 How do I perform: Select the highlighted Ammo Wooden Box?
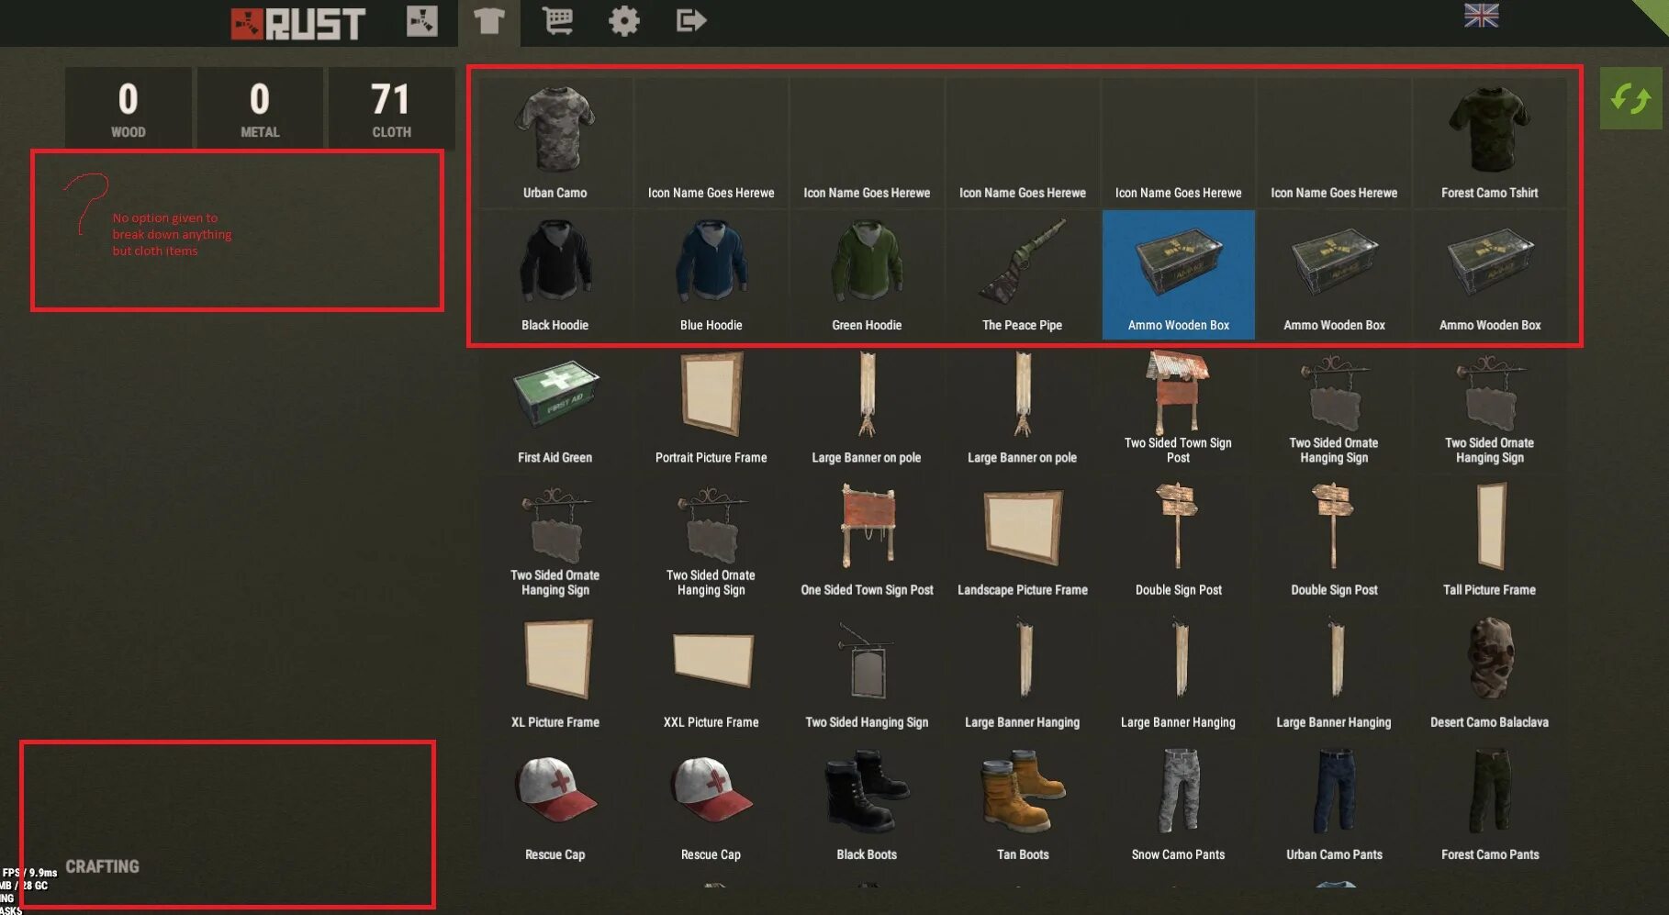[x=1178, y=273]
